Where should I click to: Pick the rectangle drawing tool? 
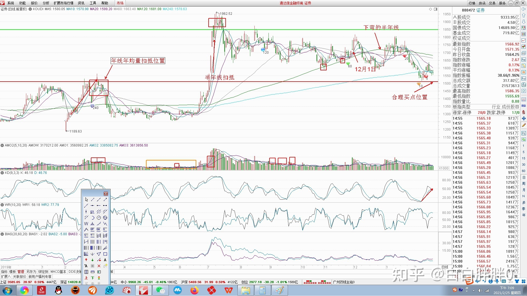[105, 254]
